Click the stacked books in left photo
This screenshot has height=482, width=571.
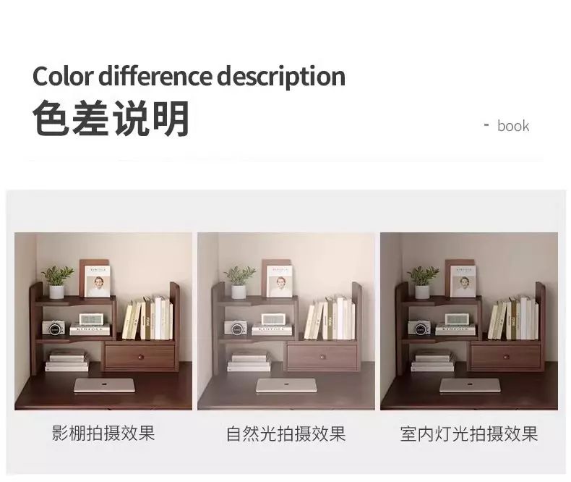click(x=67, y=361)
